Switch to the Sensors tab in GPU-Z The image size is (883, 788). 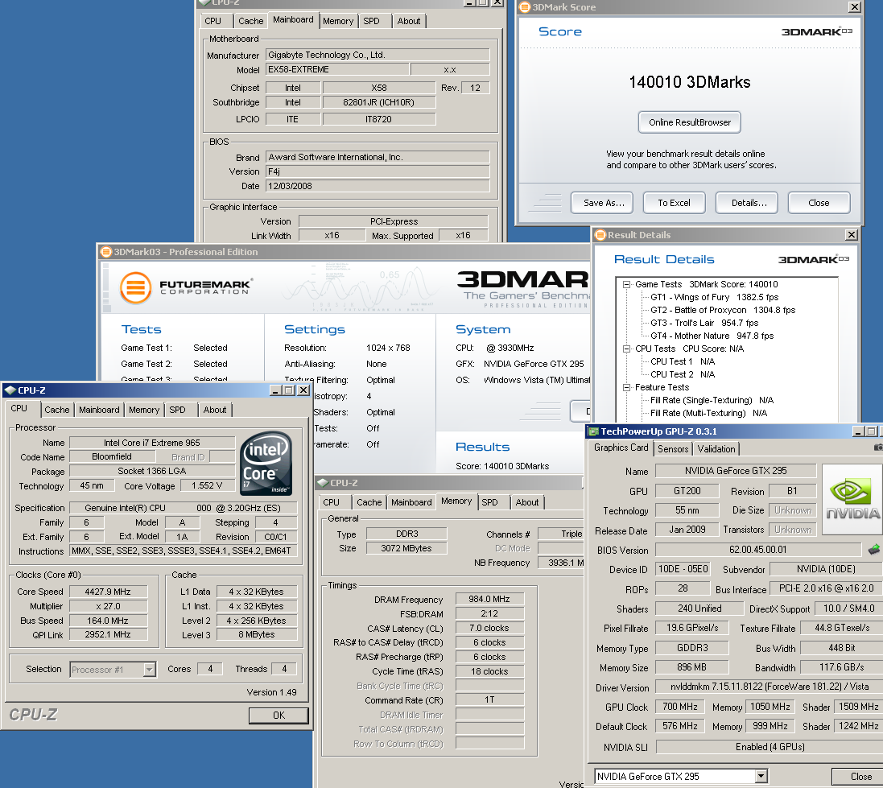673,449
